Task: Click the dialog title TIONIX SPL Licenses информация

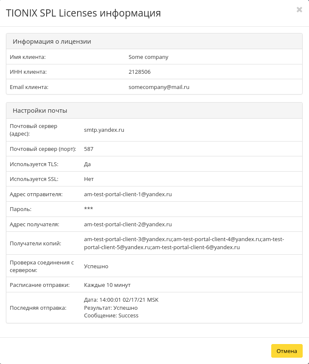Action: point(83,13)
